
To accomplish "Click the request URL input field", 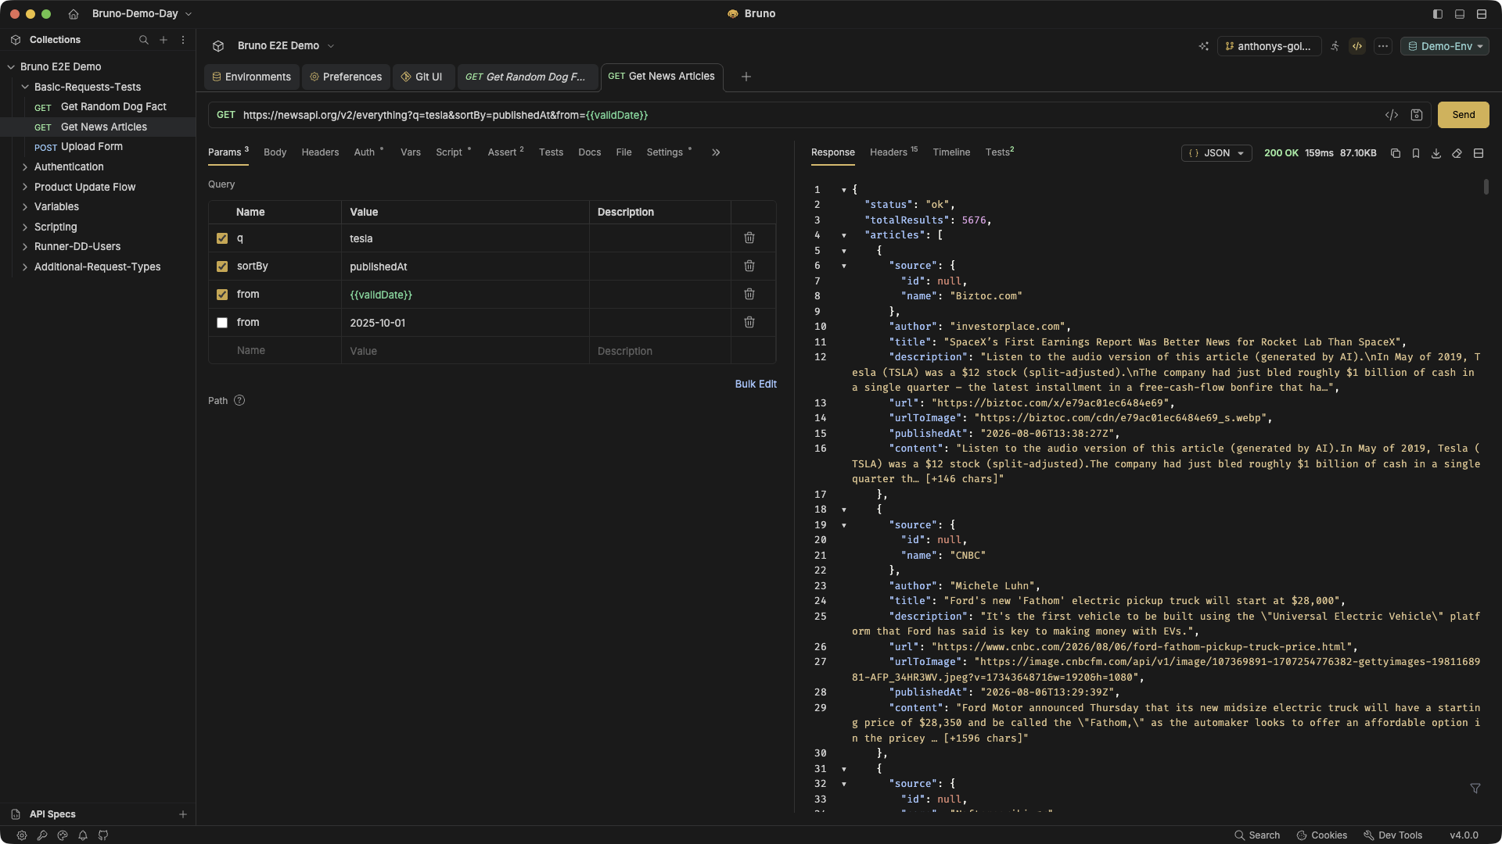I will point(810,115).
